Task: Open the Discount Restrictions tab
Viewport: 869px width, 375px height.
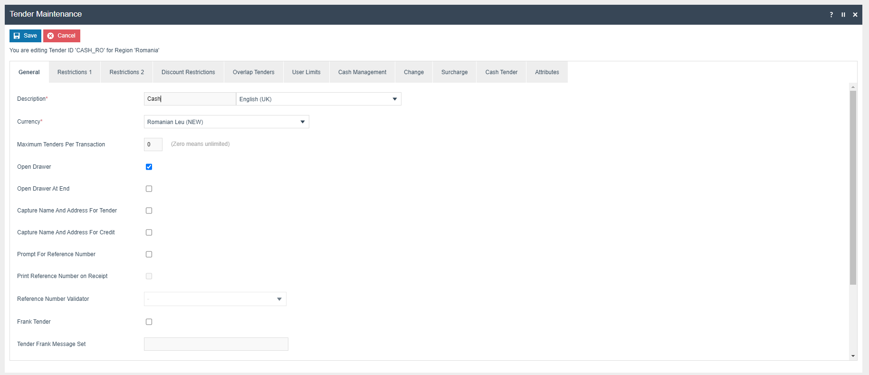Action: pos(188,72)
